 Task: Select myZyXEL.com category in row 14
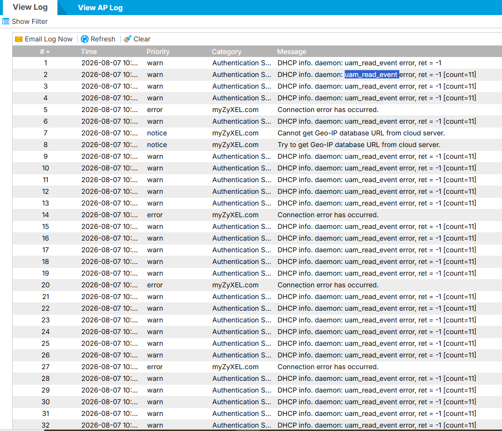coord(235,215)
